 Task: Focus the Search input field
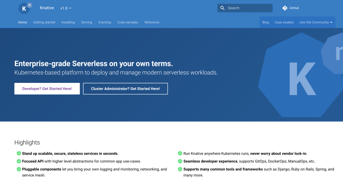pyautogui.click(x=245, y=8)
